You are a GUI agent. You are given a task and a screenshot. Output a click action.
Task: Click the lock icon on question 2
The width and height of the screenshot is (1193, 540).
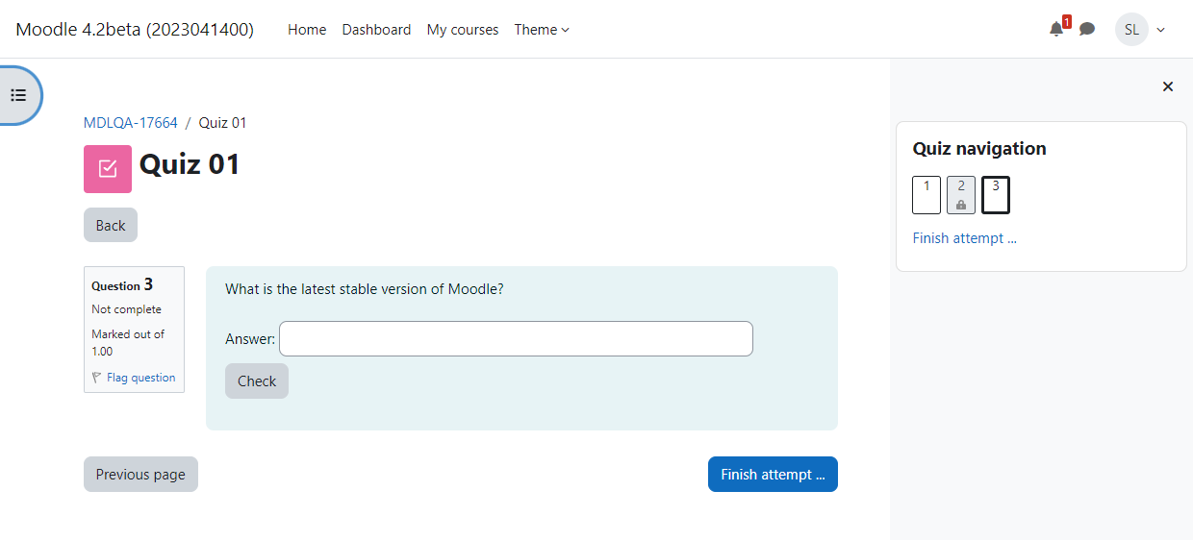click(961, 205)
